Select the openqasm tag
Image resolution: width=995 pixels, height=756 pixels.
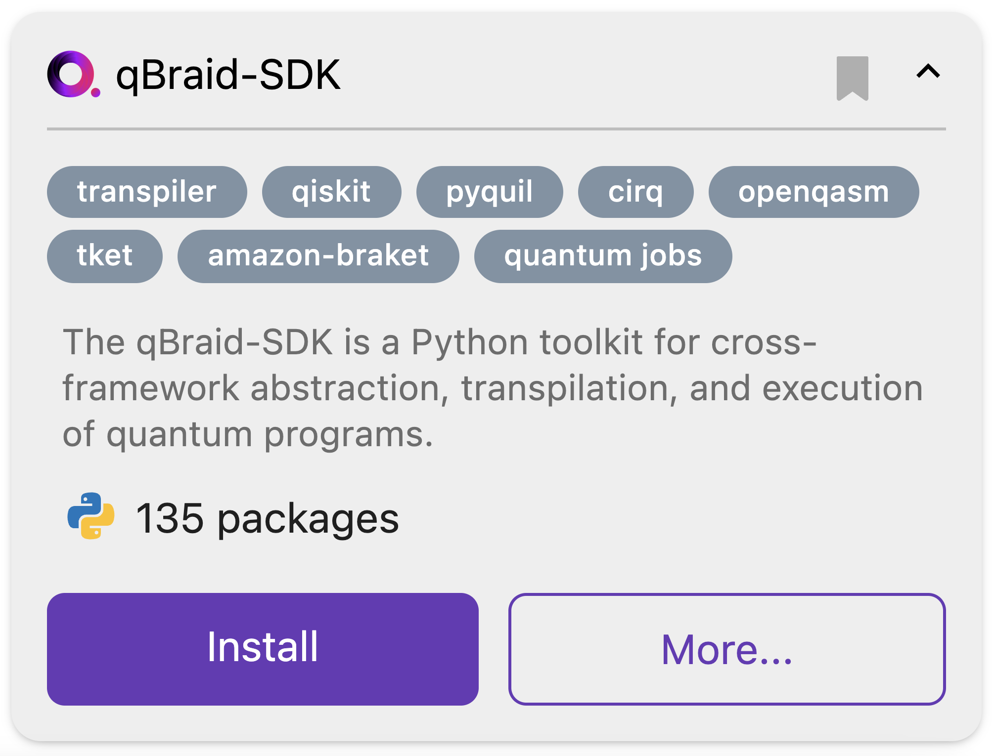(813, 192)
